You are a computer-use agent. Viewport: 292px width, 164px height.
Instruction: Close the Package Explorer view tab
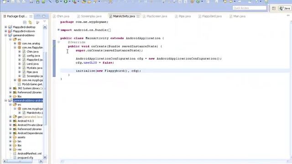click(31, 16)
